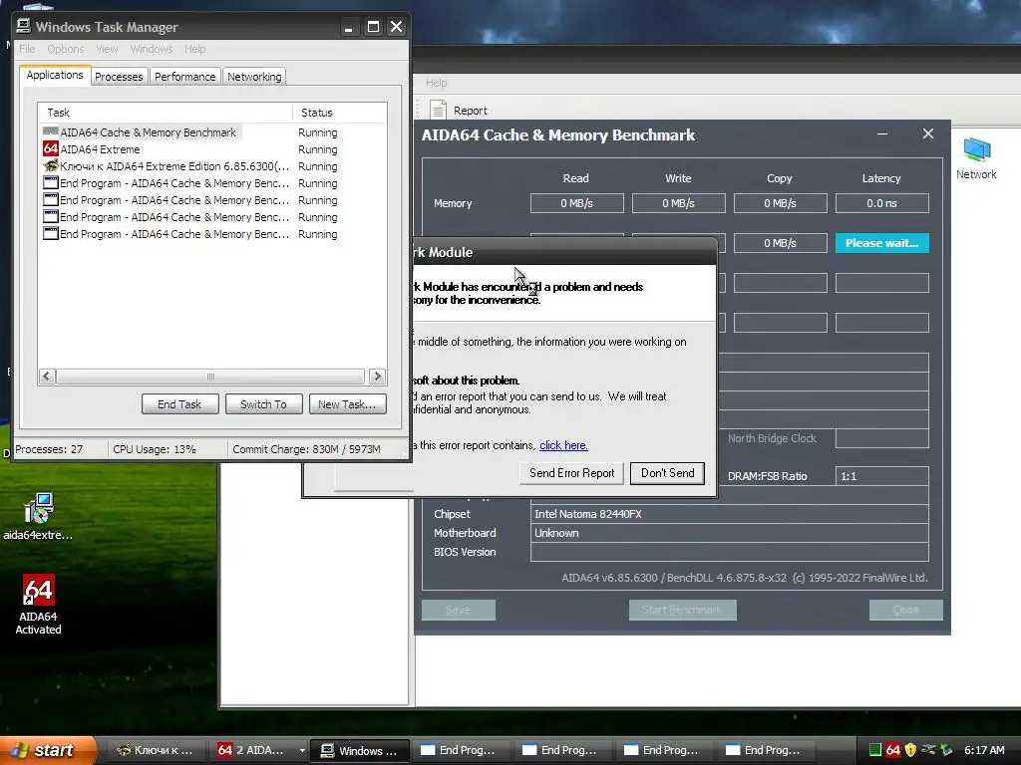The image size is (1021, 765).
Task: Click the Switch To button
Action: 263,404
